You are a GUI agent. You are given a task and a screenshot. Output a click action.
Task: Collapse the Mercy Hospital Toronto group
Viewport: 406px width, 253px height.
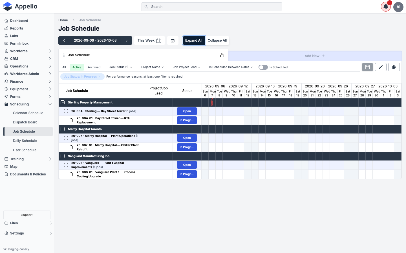(x=63, y=129)
